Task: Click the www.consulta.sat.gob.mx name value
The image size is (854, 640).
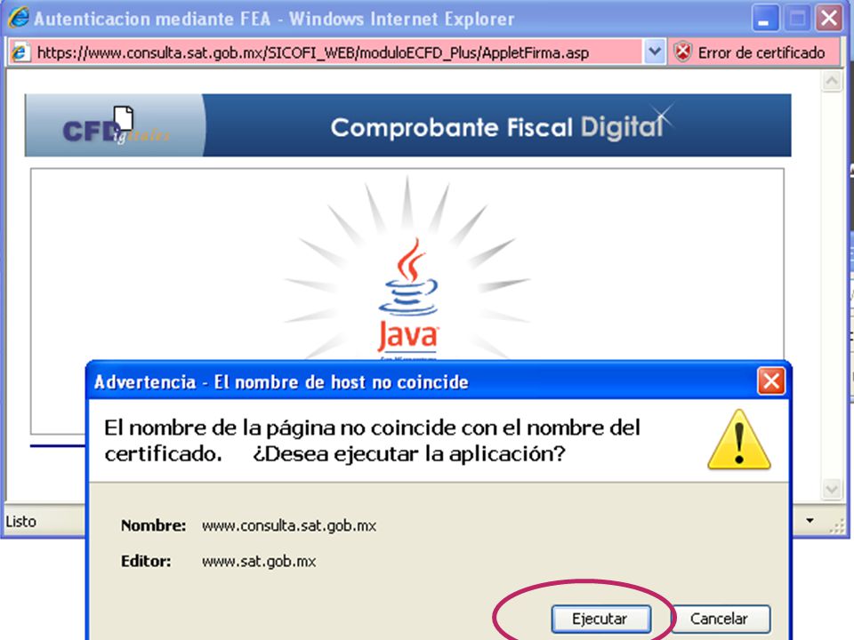Action: (289, 525)
